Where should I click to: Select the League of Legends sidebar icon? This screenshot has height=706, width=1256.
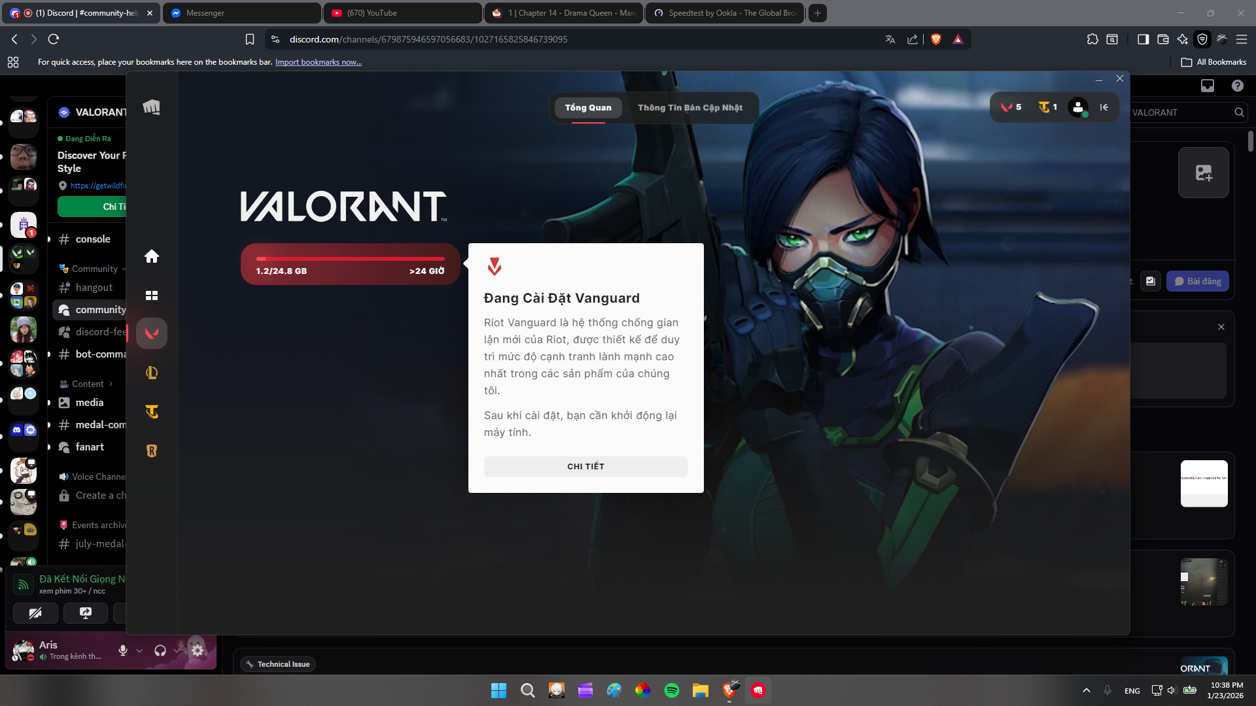[x=152, y=373]
